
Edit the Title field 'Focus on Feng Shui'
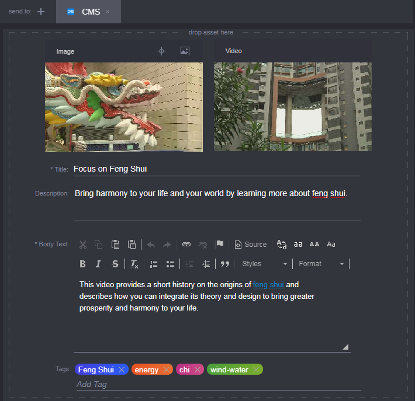tap(217, 169)
